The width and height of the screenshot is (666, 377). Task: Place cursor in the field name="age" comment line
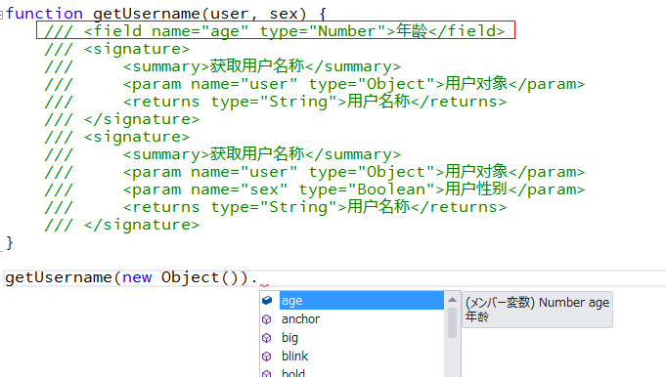tap(275, 31)
